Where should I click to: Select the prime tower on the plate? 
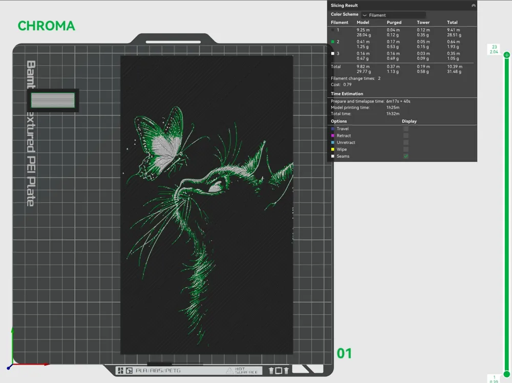click(x=53, y=100)
